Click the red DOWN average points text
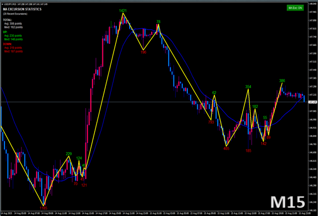 13,48
